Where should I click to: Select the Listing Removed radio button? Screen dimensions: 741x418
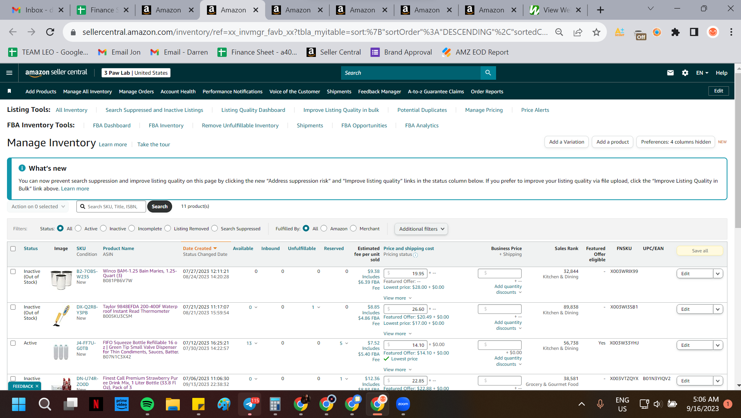167,228
